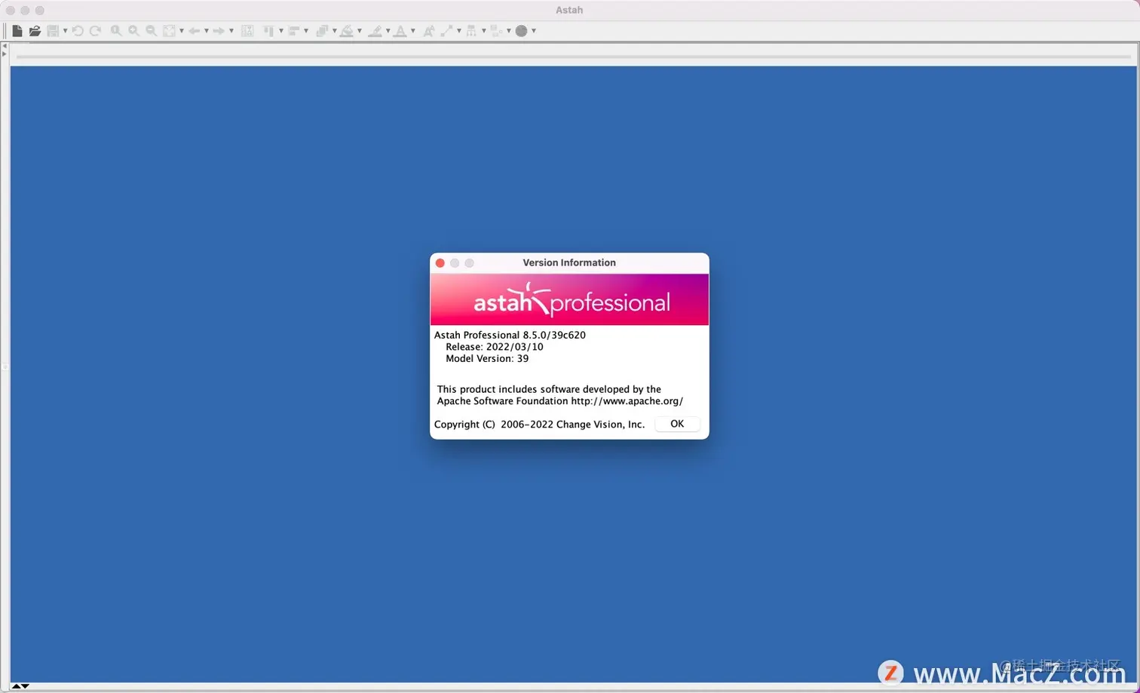Click the auto layout icon
Viewport: 1140px width, 693px height.
[247, 31]
